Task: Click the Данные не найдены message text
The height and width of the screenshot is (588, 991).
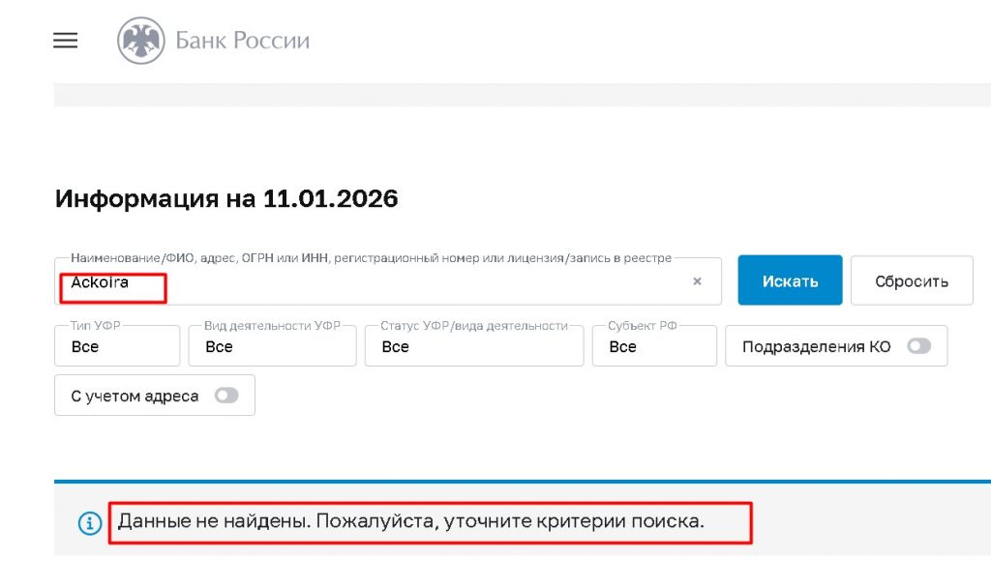Action: point(433,522)
